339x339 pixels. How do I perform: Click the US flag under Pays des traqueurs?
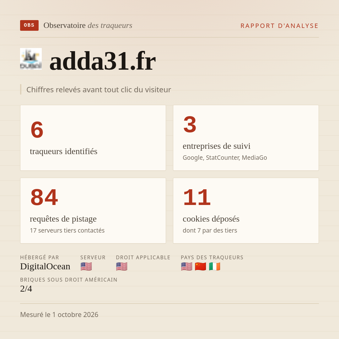[x=186, y=266]
